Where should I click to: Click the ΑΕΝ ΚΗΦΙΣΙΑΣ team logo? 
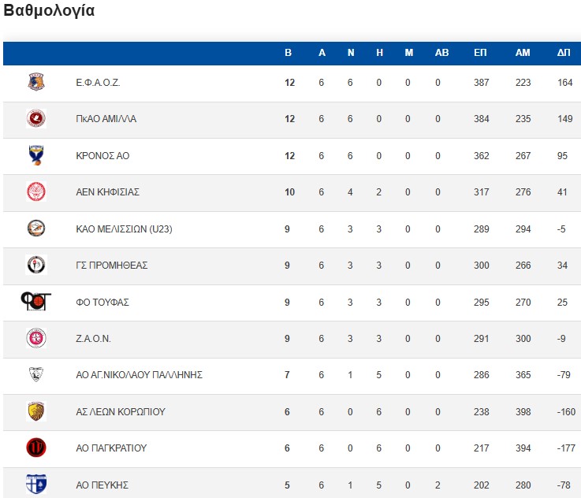coord(36,192)
